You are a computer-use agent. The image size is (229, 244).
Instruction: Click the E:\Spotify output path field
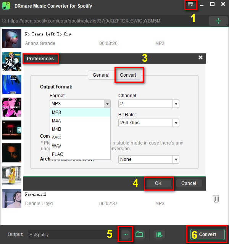coord(73,234)
